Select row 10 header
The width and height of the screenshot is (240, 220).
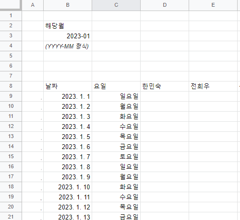(x=11, y=106)
